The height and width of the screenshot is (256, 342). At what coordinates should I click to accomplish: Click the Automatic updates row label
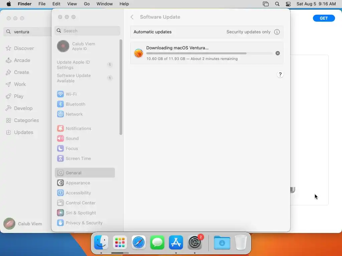point(152,32)
